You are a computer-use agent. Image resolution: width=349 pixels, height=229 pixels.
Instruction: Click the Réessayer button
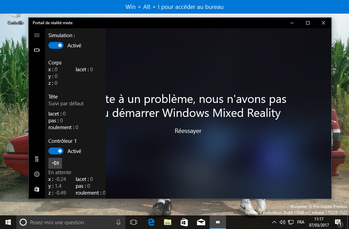click(x=188, y=131)
